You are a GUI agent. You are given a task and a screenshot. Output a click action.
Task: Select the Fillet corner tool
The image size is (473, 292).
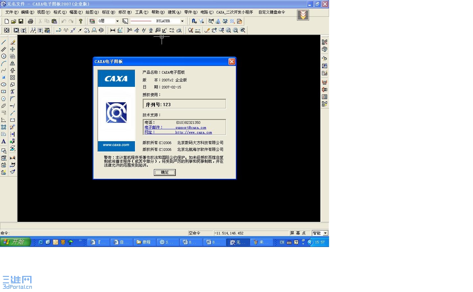pos(13,99)
